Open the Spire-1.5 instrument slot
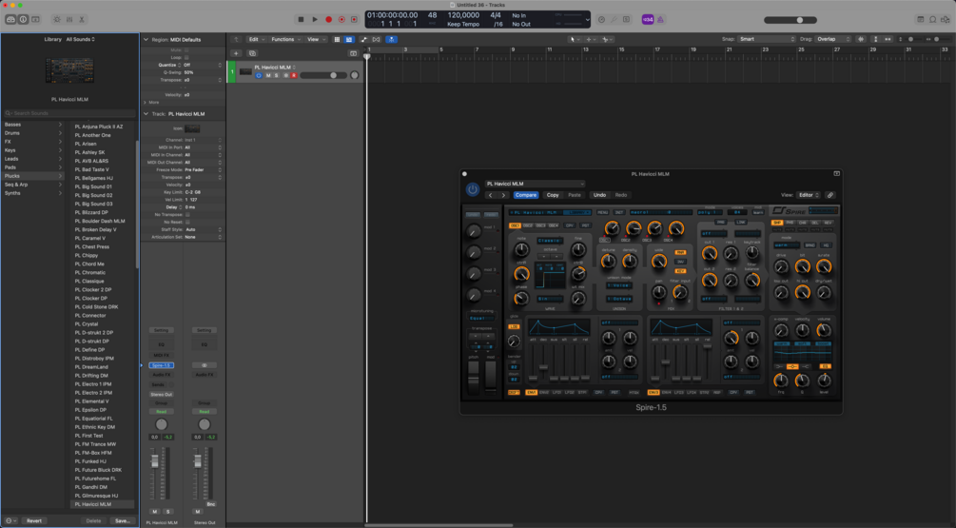Viewport: 956px width, 528px height. click(161, 365)
